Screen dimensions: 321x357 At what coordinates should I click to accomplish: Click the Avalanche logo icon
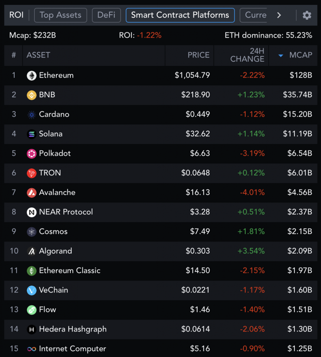[x=32, y=192]
